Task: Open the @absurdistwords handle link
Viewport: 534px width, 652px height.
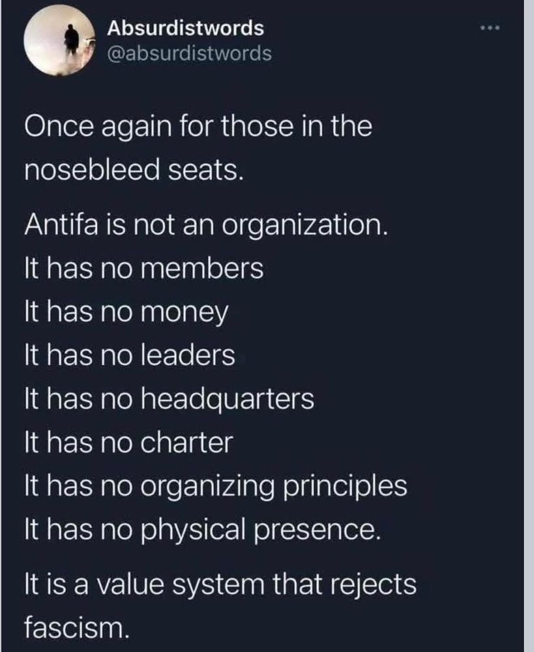Action: pos(189,53)
